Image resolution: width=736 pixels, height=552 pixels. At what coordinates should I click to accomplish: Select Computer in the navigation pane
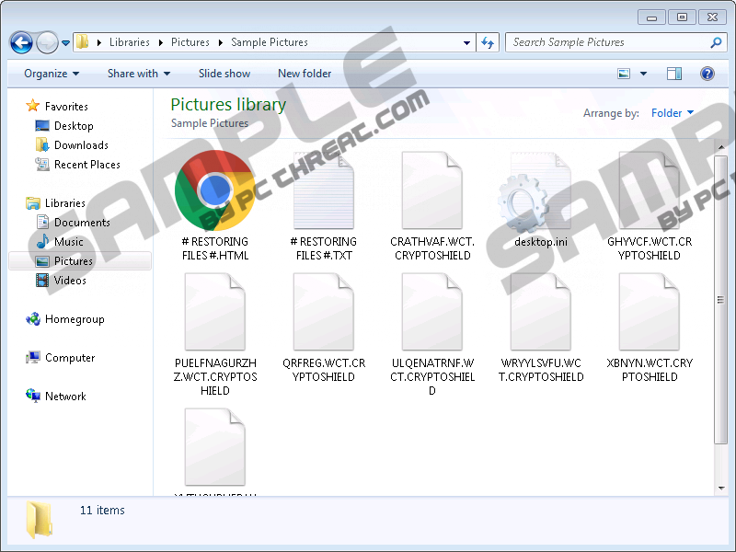(x=70, y=358)
